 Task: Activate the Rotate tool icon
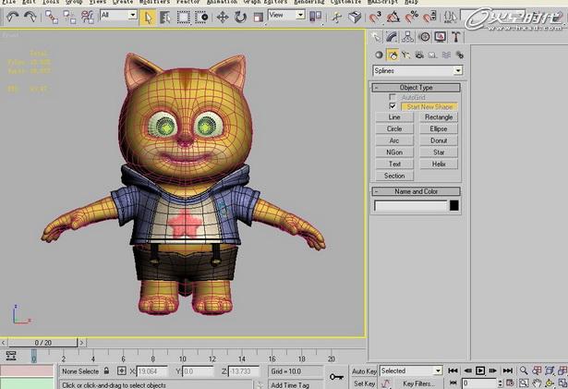click(x=240, y=17)
